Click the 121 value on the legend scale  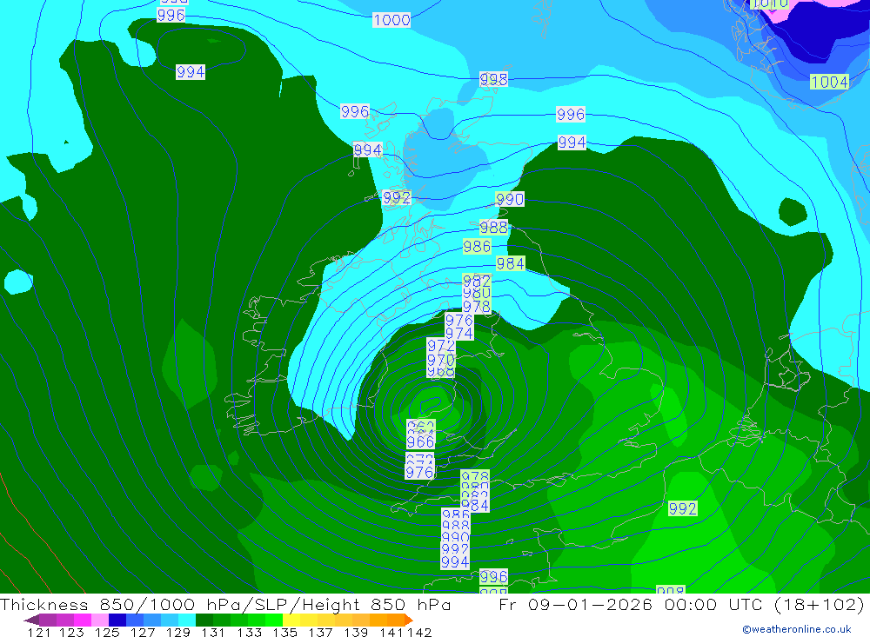(x=39, y=632)
